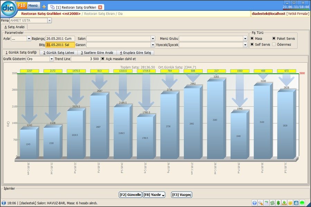This screenshot has width=311, height=207.
Task: Click the Ort.Günlük Satış: 2344.71 text
Action: click(177, 67)
